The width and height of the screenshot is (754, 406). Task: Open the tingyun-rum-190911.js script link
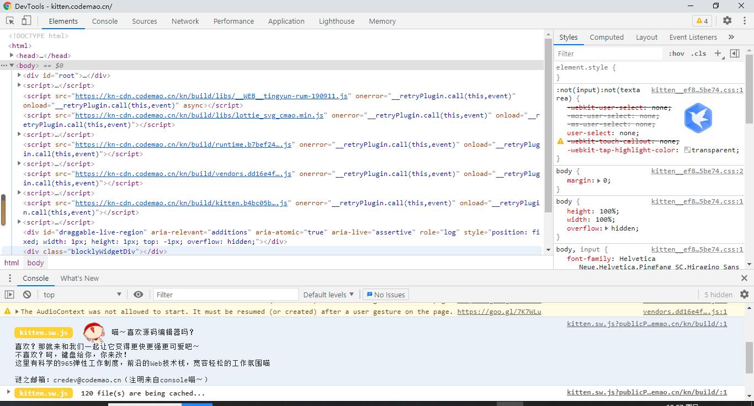(211, 96)
